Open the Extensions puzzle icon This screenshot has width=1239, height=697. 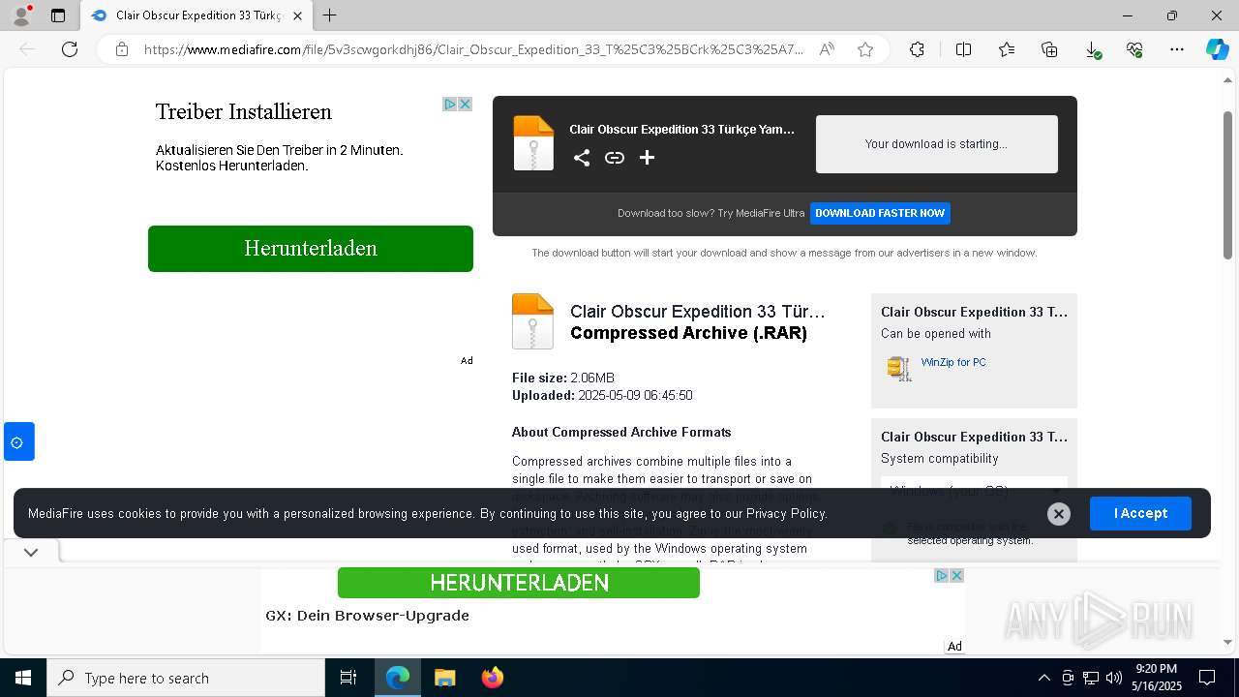917,49
